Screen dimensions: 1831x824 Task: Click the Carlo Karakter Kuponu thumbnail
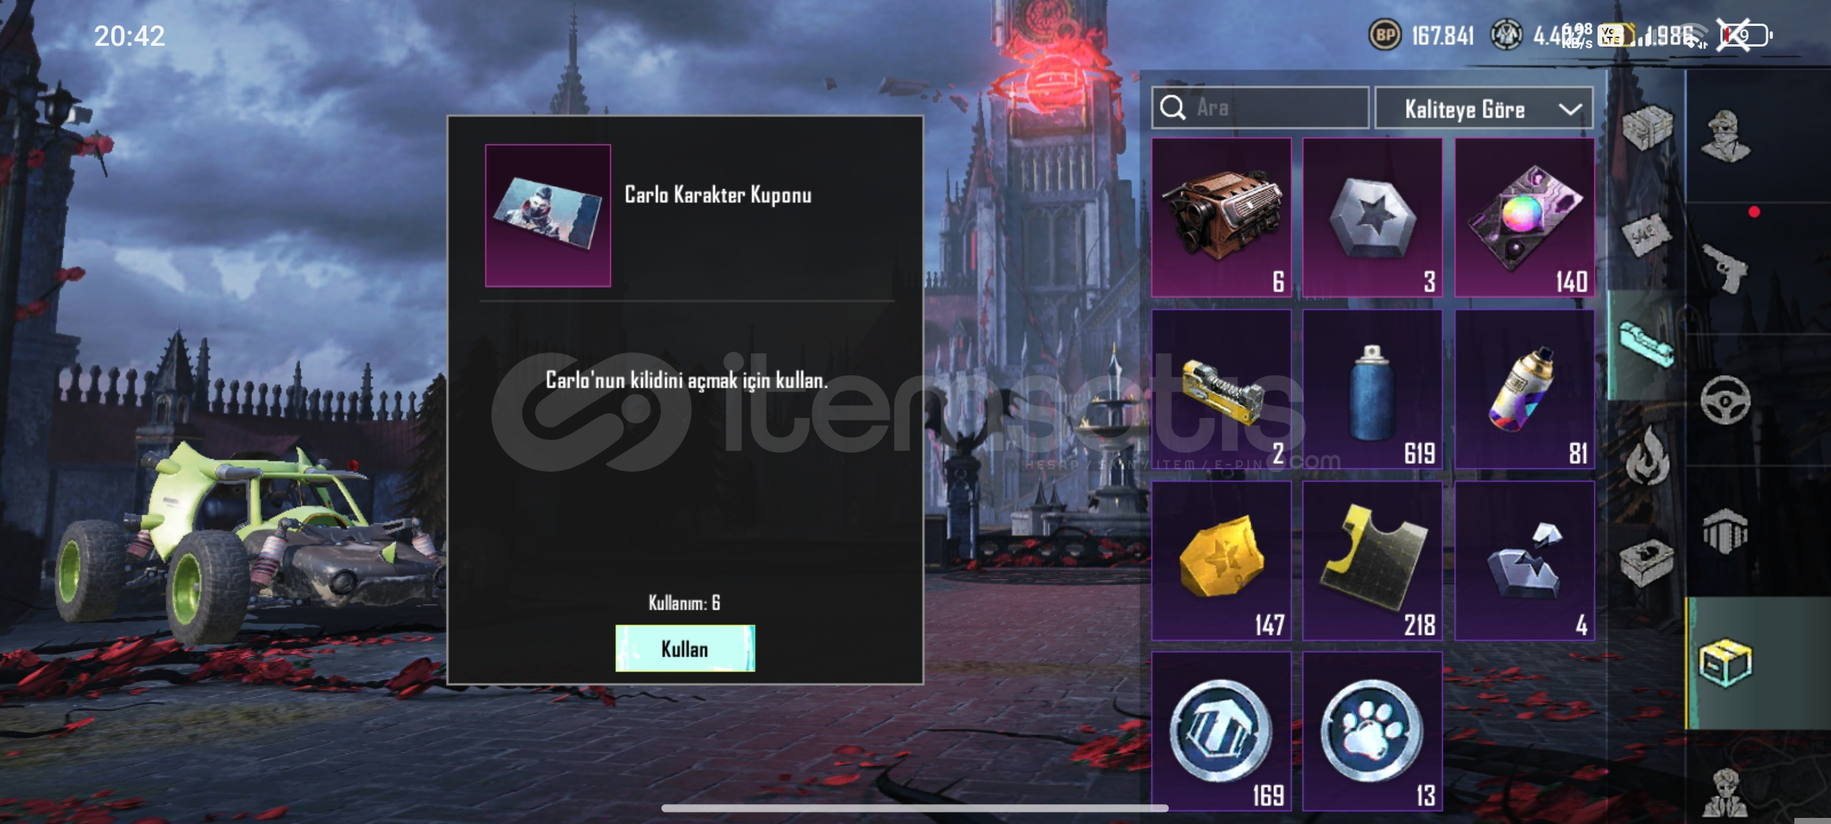548,215
